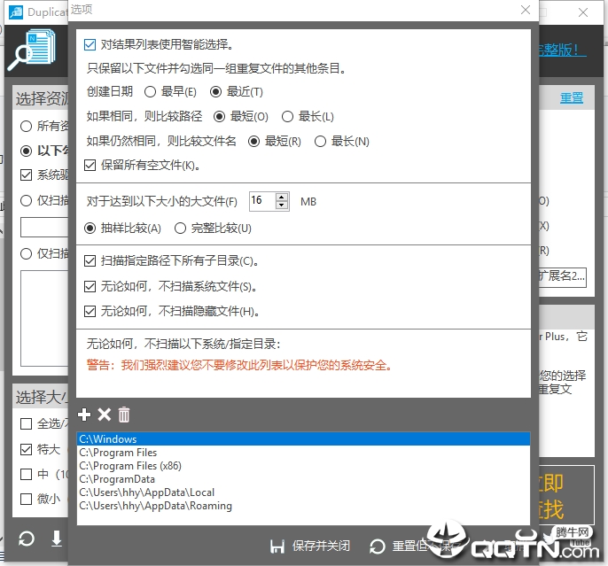Click the file size MB input field
Image resolution: width=608 pixels, height=566 pixels.
pos(262,201)
